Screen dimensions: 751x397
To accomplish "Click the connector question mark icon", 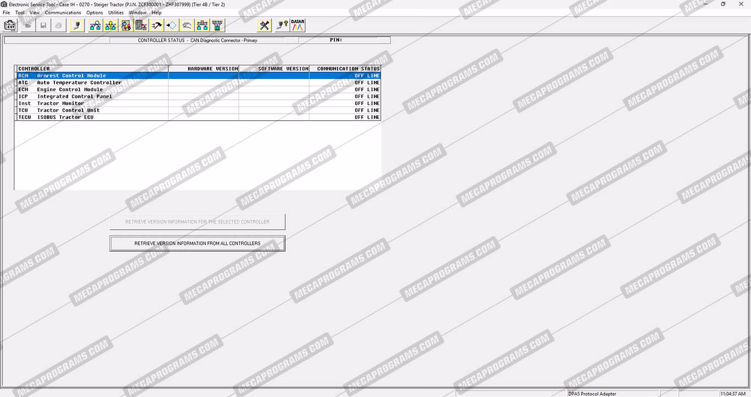I will pyautogui.click(x=282, y=25).
